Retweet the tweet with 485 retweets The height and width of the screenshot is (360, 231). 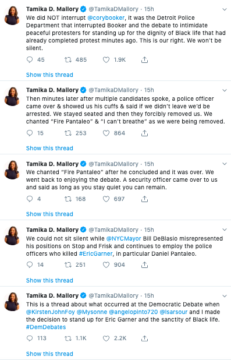pyautogui.click(x=68, y=60)
